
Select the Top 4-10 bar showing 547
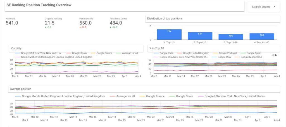(200, 36)
